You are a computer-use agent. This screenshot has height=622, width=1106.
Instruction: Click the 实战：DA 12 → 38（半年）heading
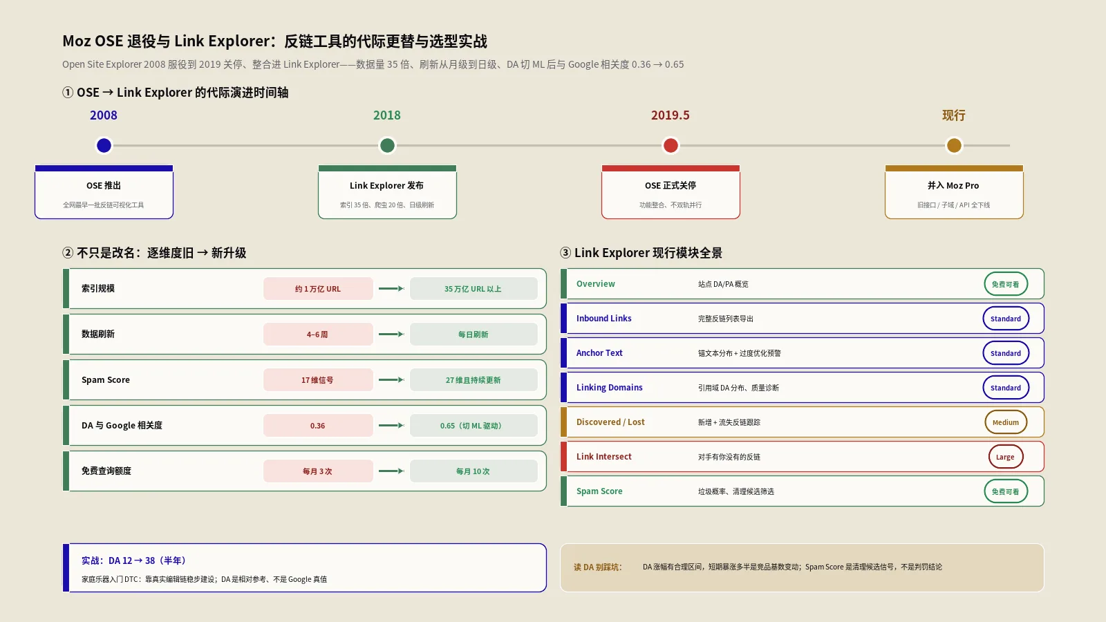[133, 560]
